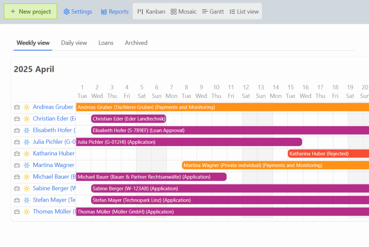Click the snowflake icon beside Martina Wagner

[27, 165]
